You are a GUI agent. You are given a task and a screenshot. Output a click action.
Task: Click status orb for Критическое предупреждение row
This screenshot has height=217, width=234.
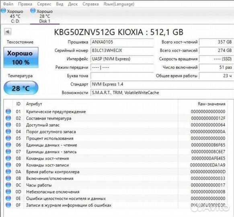(x=8, y=111)
